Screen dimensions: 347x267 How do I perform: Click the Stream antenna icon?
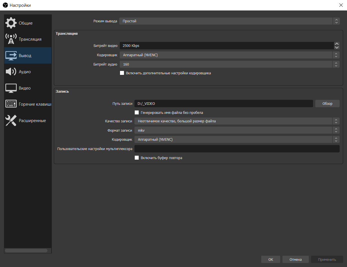pyautogui.click(x=11, y=39)
